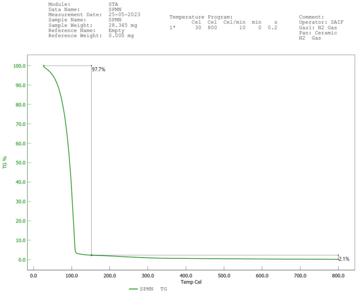Click the 'Operator: SAIF' comment line
The height and width of the screenshot is (293, 357).
[x=321, y=22]
